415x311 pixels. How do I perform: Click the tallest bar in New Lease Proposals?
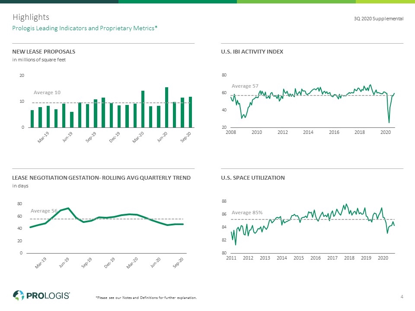(166, 108)
